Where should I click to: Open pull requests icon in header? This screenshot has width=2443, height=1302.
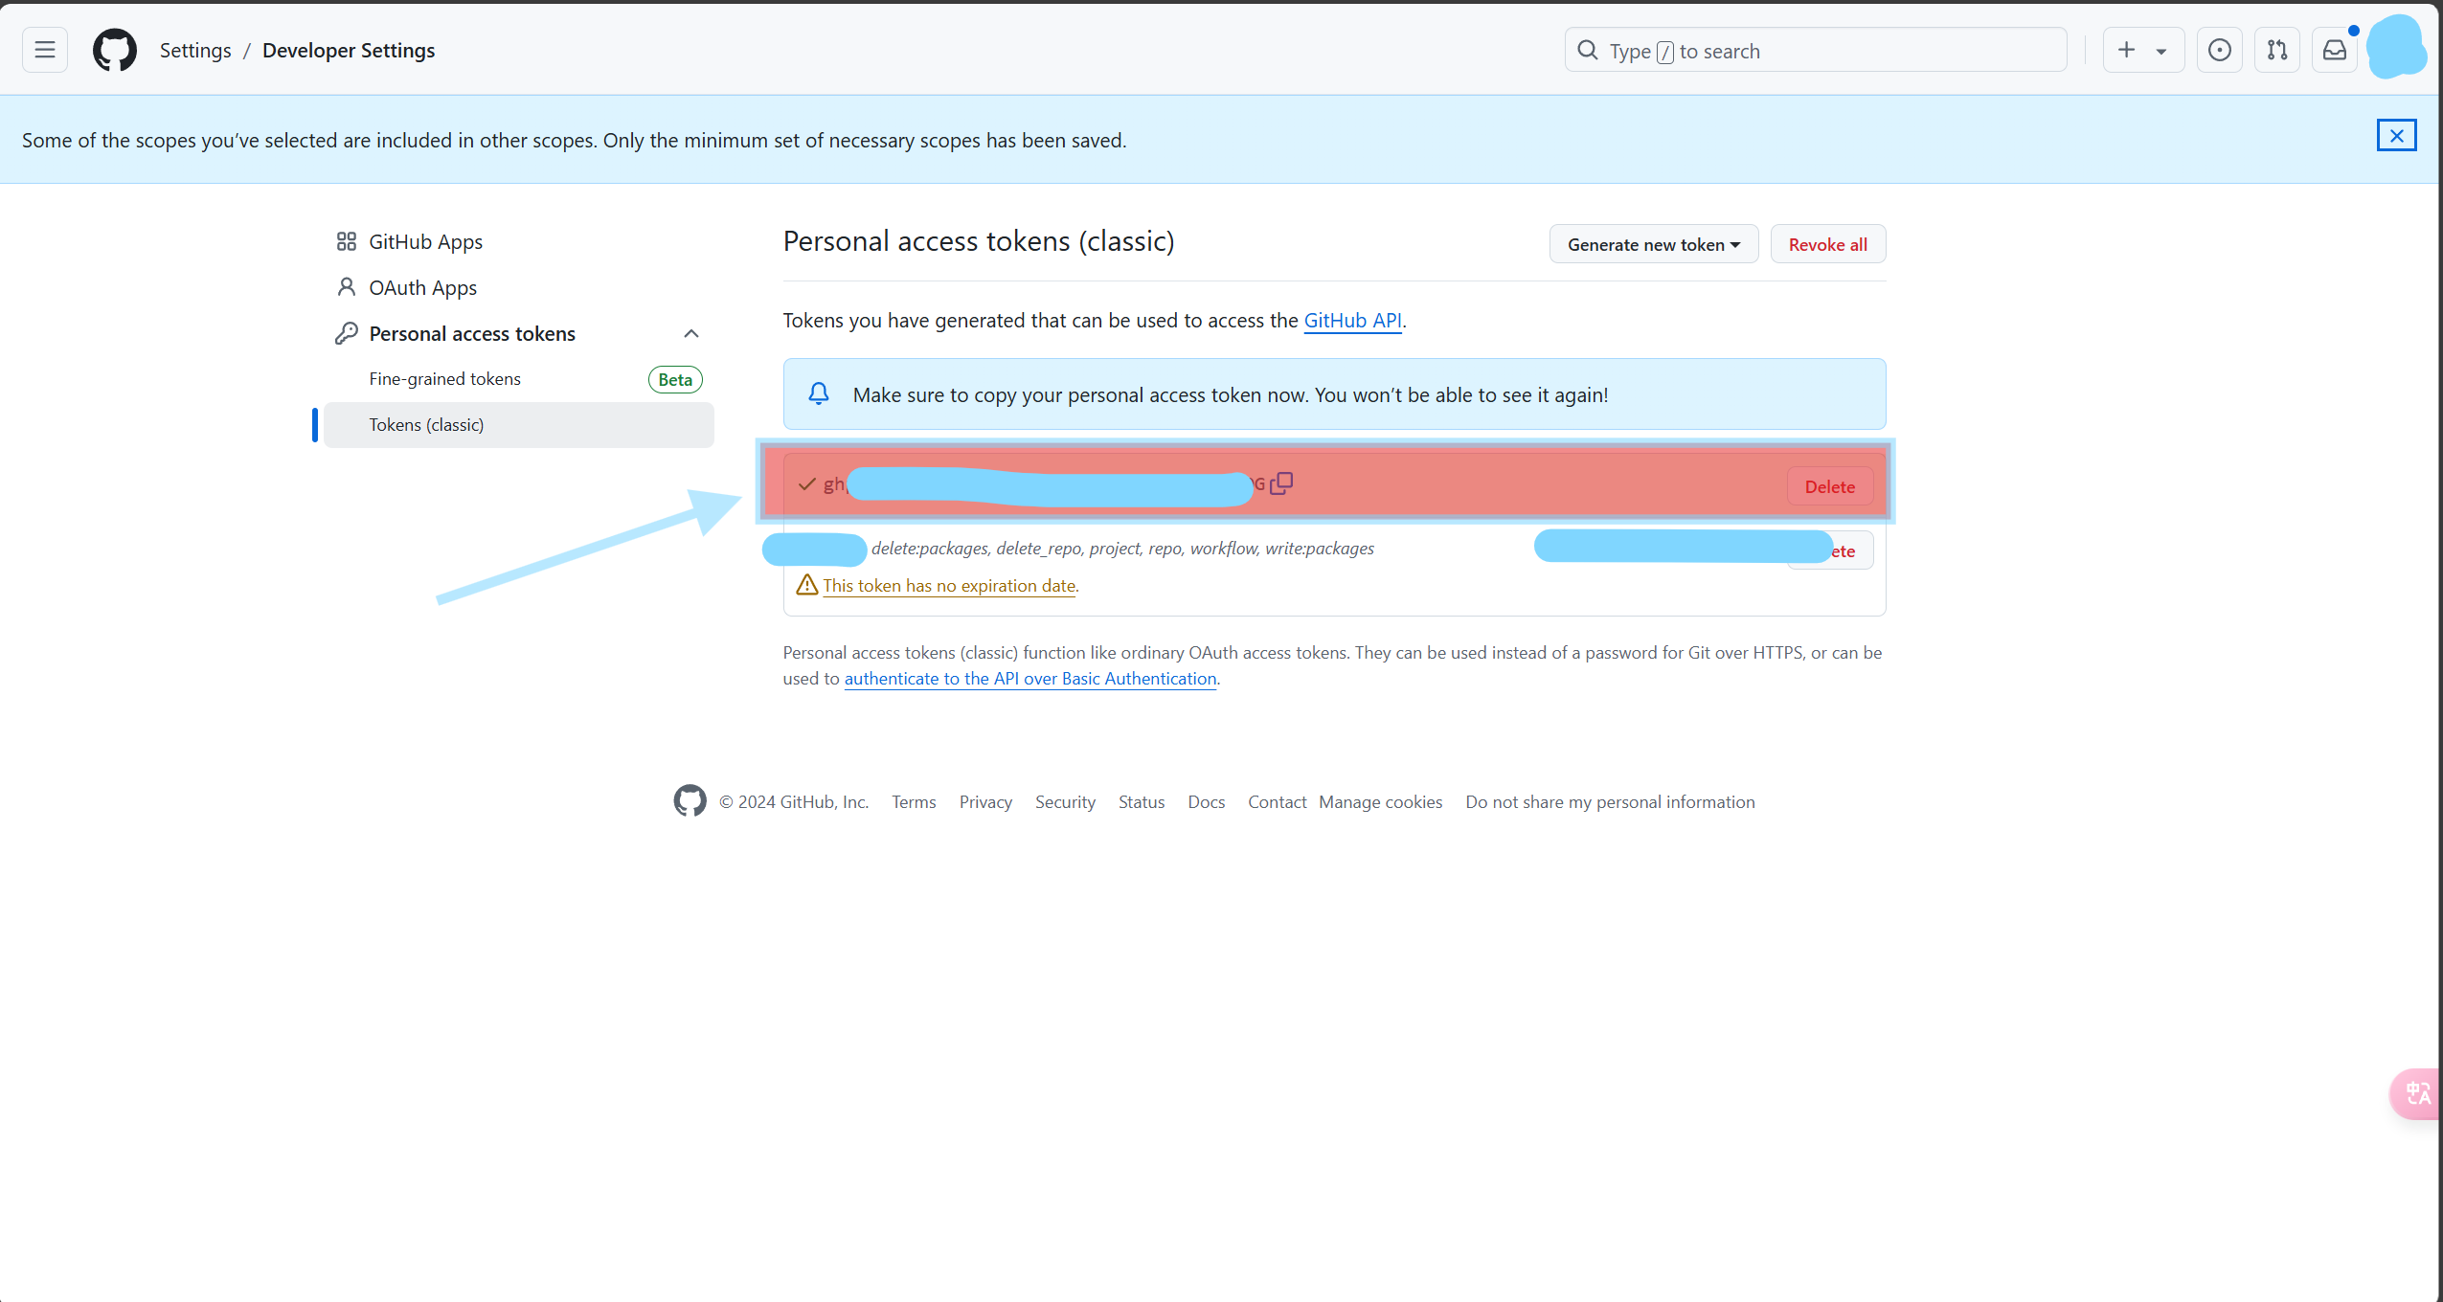pos(2276,50)
